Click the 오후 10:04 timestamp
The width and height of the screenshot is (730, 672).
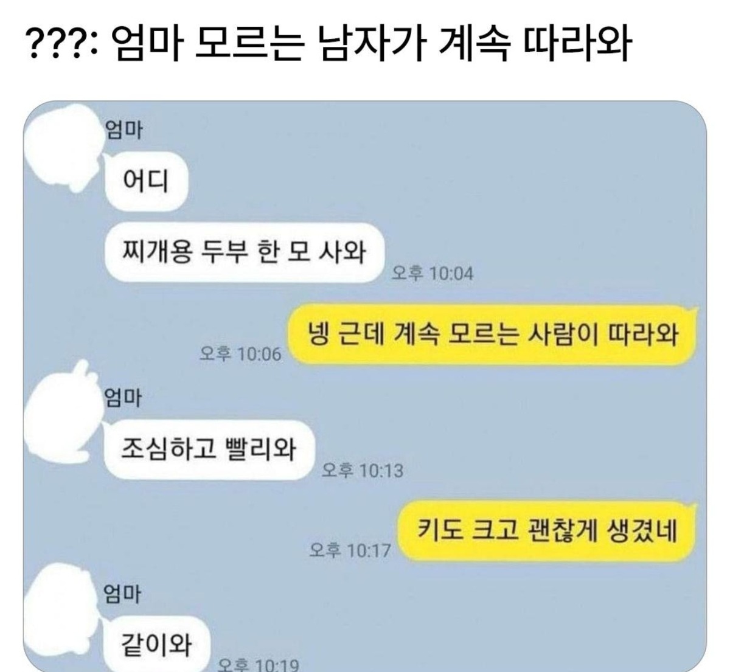pyautogui.click(x=432, y=274)
